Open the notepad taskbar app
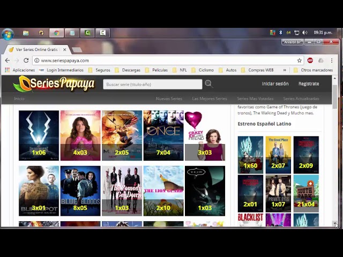 coord(72,33)
